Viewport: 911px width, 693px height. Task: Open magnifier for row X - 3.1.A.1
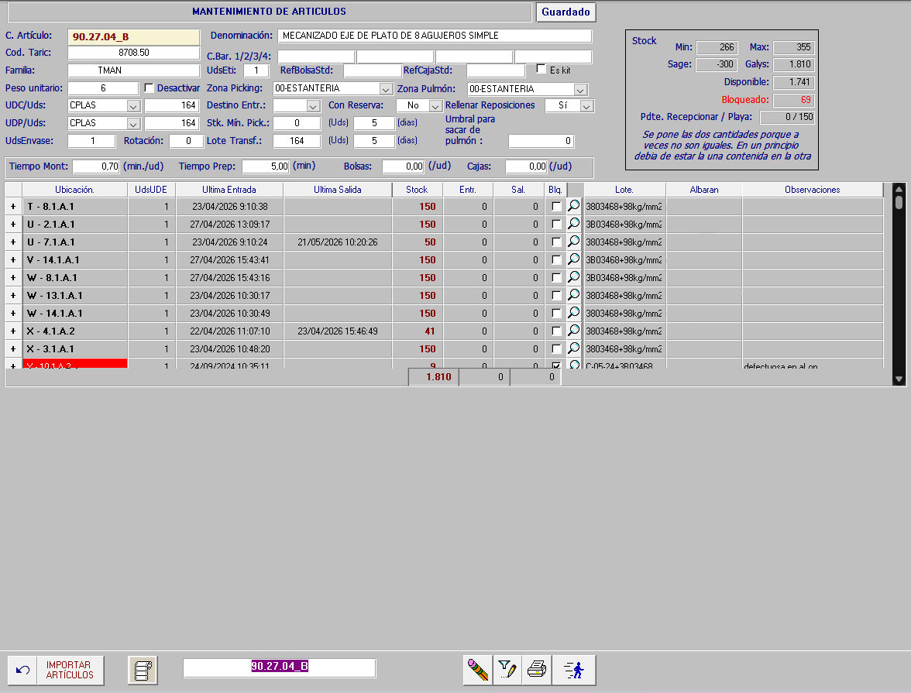(x=574, y=348)
